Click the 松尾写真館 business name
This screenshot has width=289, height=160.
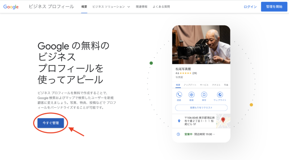click(x=183, y=69)
